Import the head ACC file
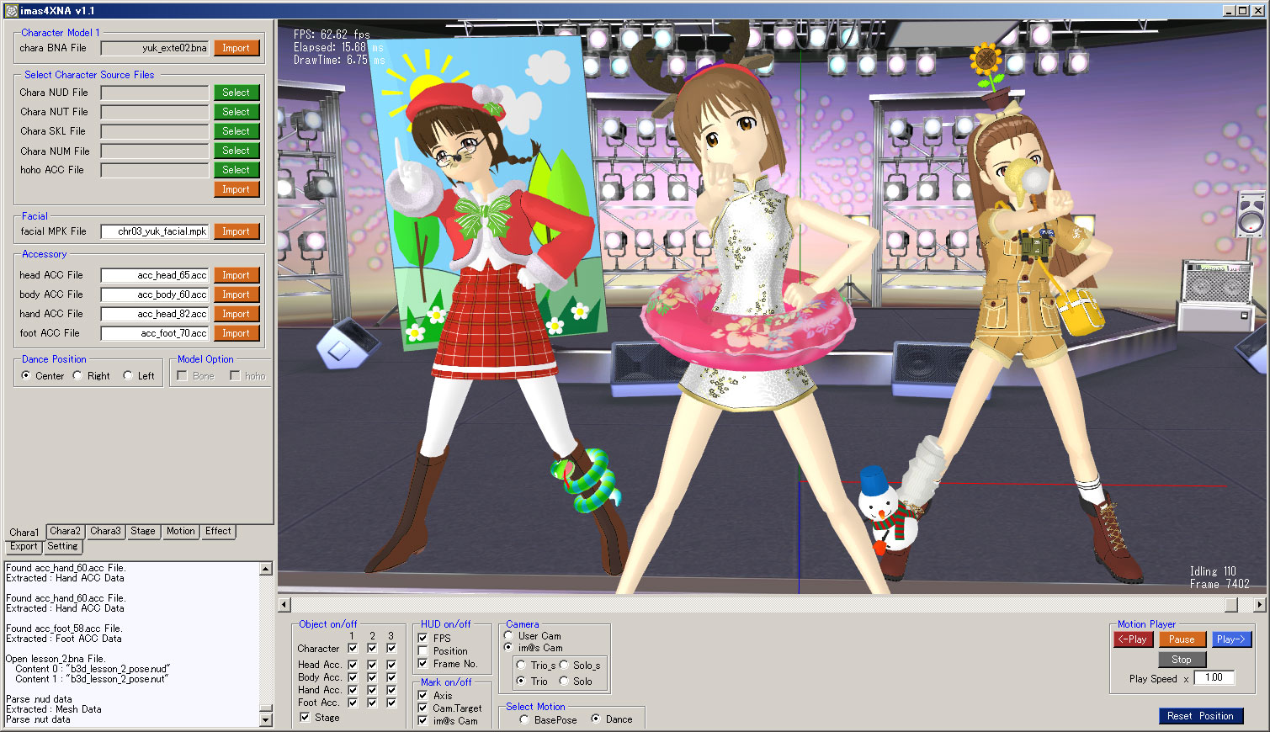 [236, 275]
